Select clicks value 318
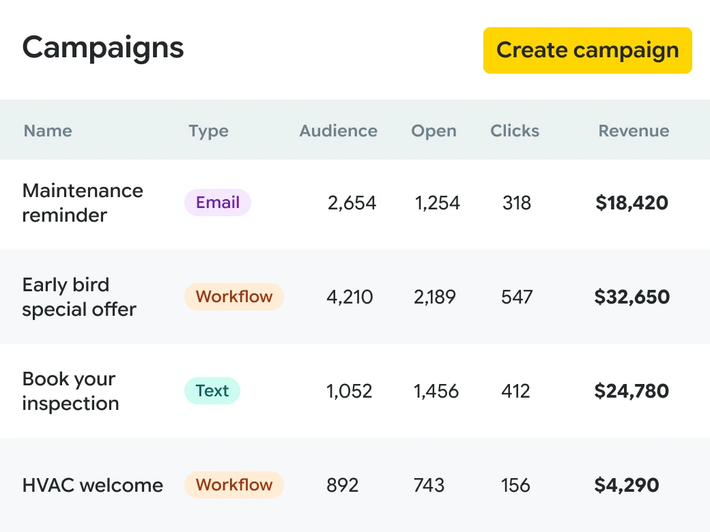 pyautogui.click(x=517, y=203)
